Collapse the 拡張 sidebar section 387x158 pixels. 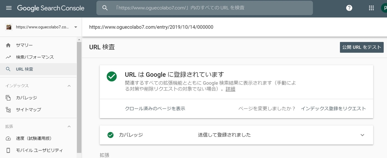pyautogui.click(x=69, y=127)
